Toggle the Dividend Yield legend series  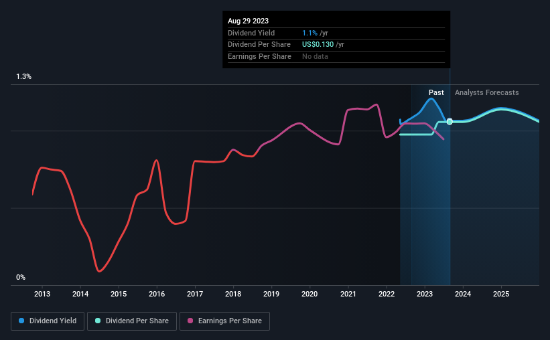[x=48, y=321]
